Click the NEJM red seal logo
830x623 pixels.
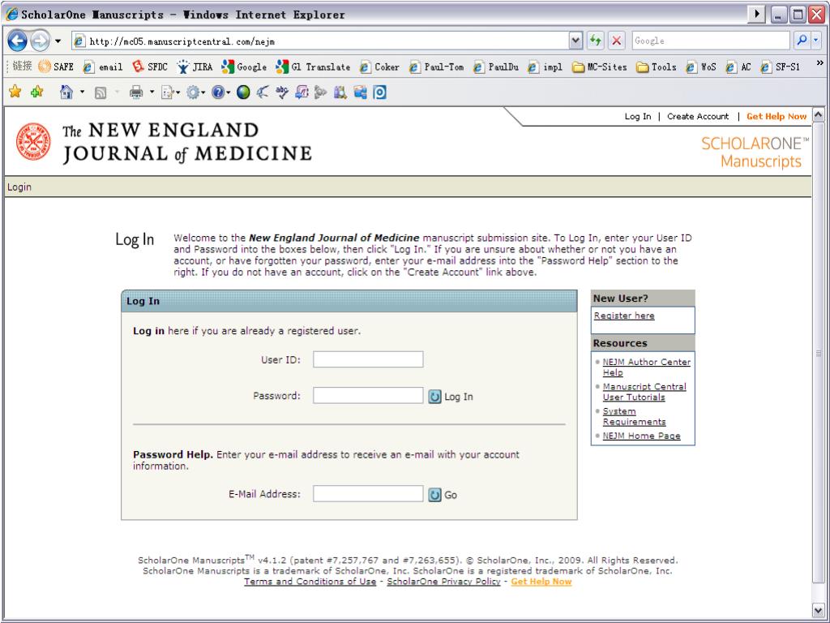click(x=33, y=142)
